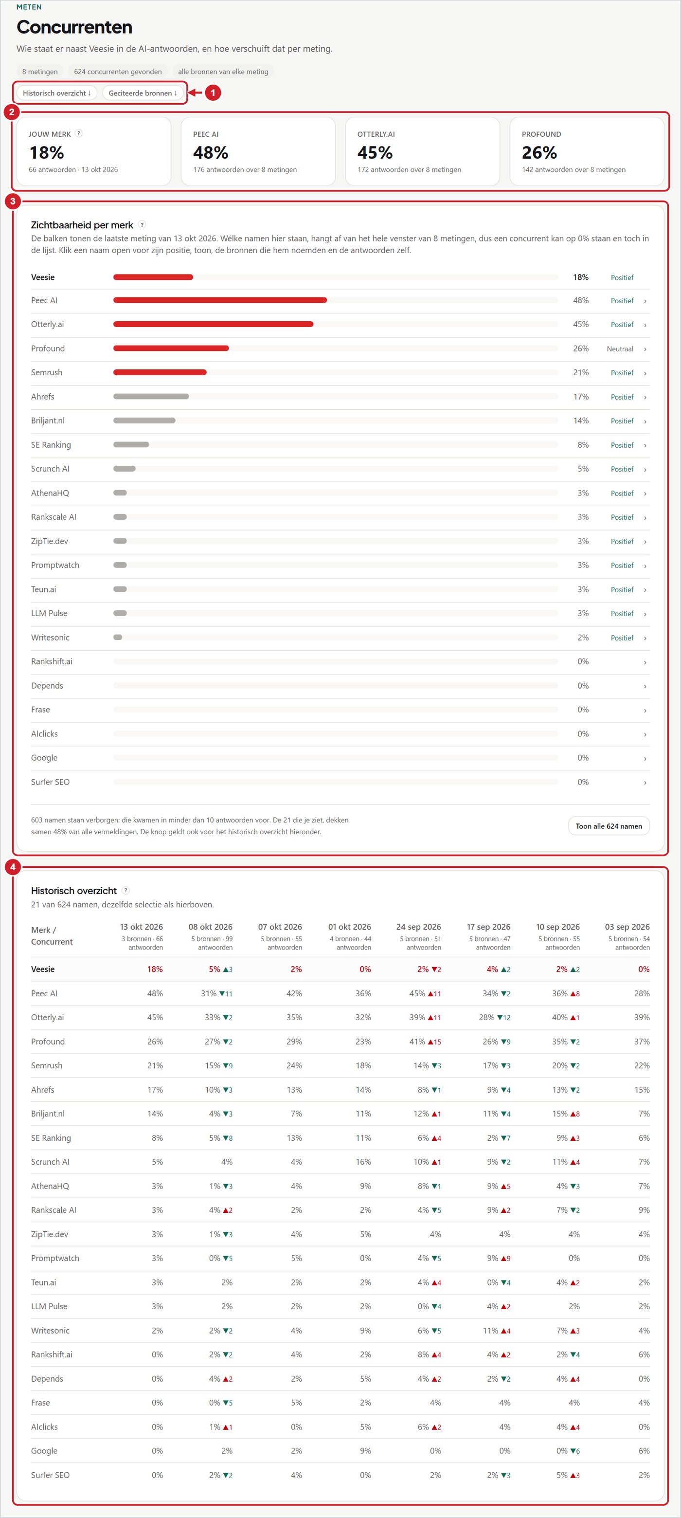Select the Ahrefs name in visibility list

pyautogui.click(x=42, y=397)
